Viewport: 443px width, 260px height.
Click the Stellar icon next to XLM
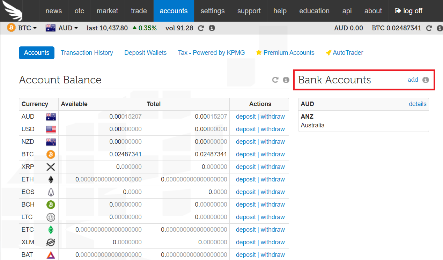click(51, 242)
